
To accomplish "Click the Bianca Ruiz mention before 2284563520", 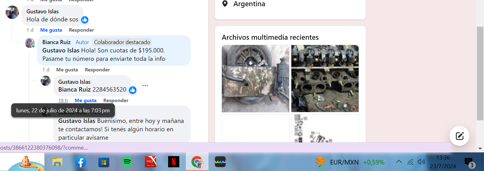I will (74, 90).
